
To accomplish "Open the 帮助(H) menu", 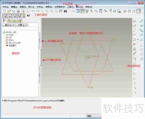I will [89, 7].
